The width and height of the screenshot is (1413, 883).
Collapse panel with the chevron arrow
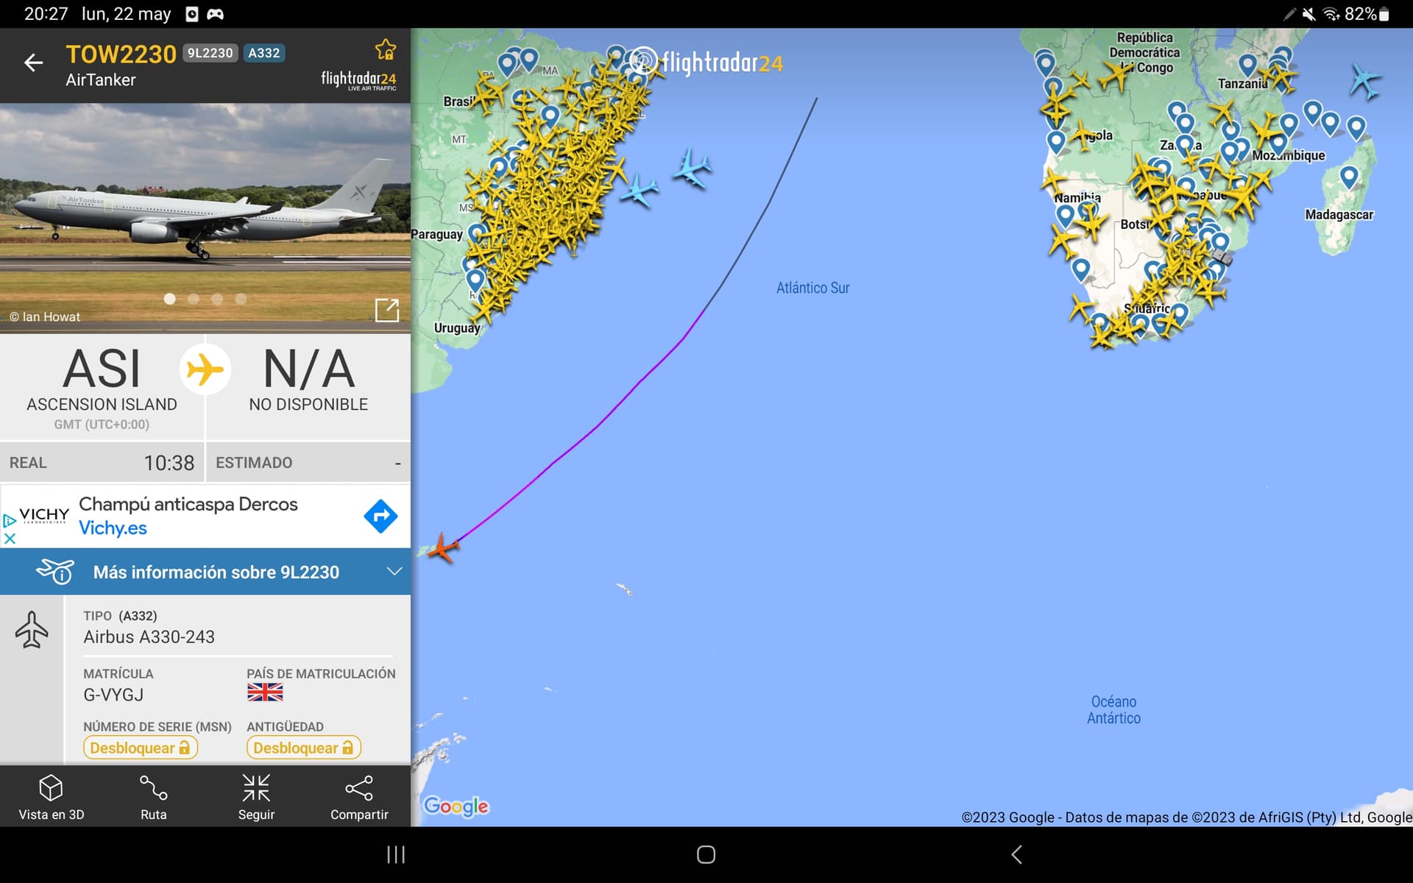[x=394, y=571]
